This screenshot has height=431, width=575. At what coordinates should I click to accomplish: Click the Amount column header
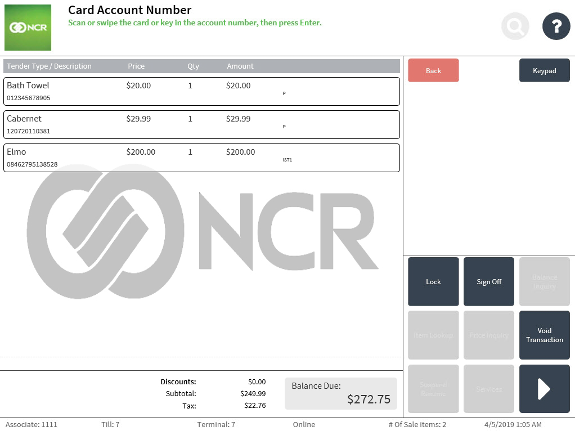click(240, 66)
